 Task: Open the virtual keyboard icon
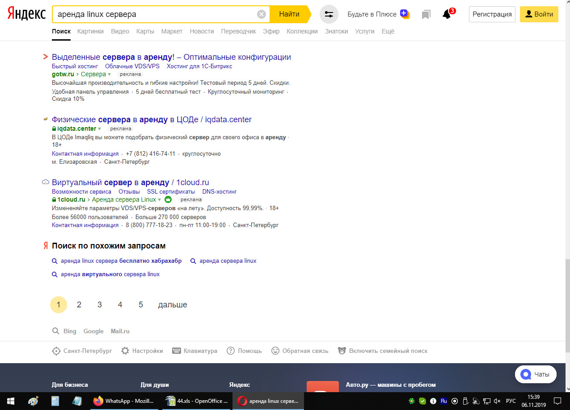176,351
